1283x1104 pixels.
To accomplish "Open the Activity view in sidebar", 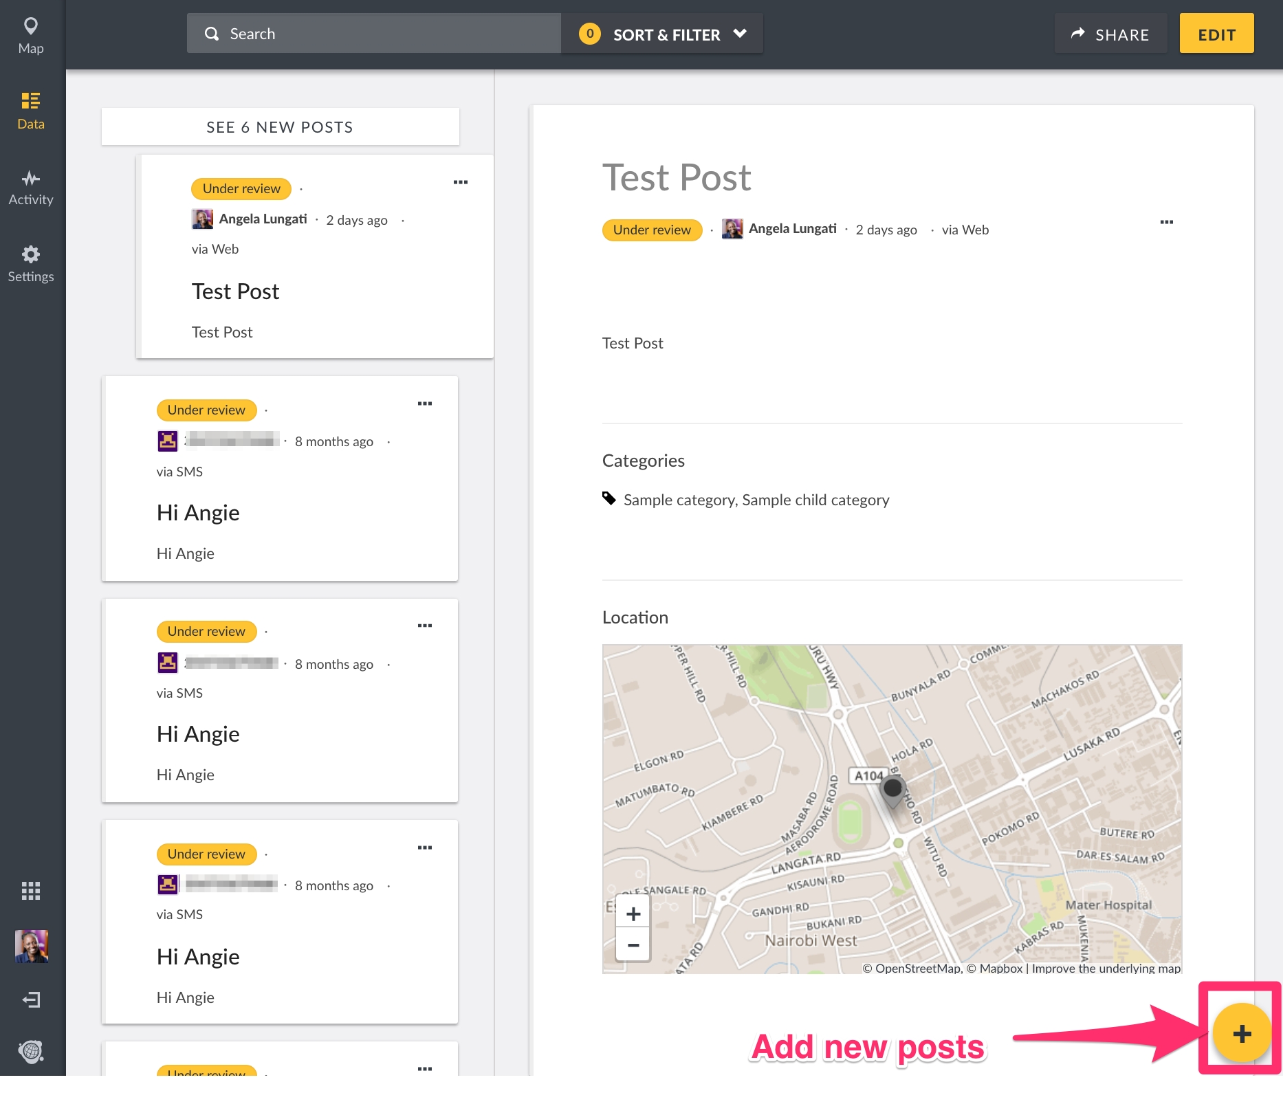I will coord(31,187).
